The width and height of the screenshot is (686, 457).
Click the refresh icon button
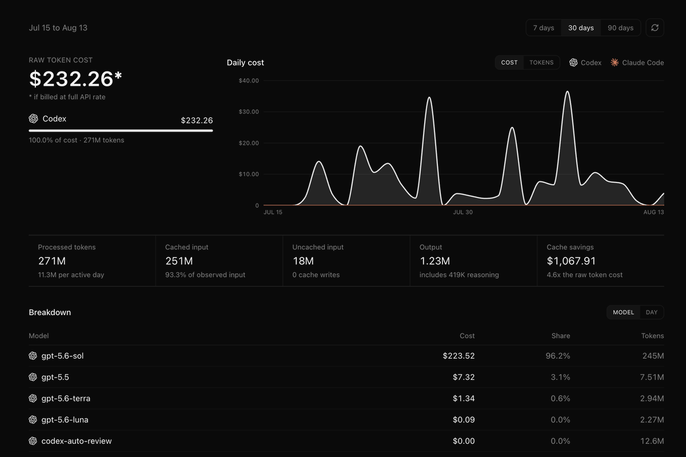point(655,27)
